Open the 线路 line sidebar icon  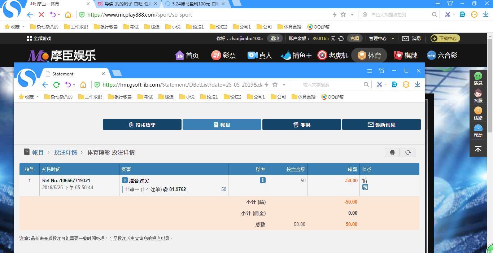coord(478,113)
